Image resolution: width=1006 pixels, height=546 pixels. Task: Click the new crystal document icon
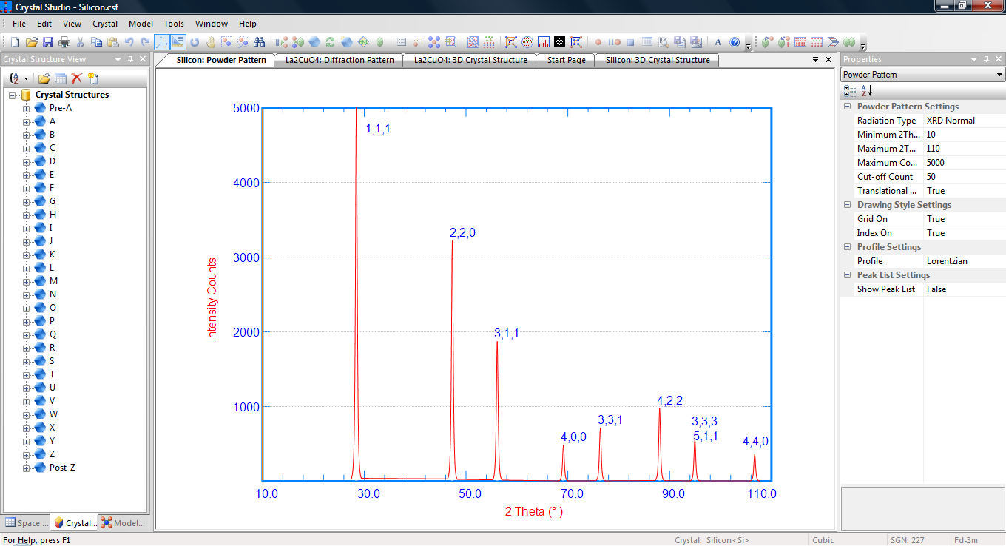point(93,78)
